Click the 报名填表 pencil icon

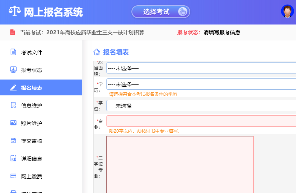13,87
